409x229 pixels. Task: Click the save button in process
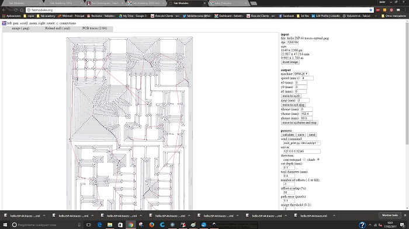point(301,135)
